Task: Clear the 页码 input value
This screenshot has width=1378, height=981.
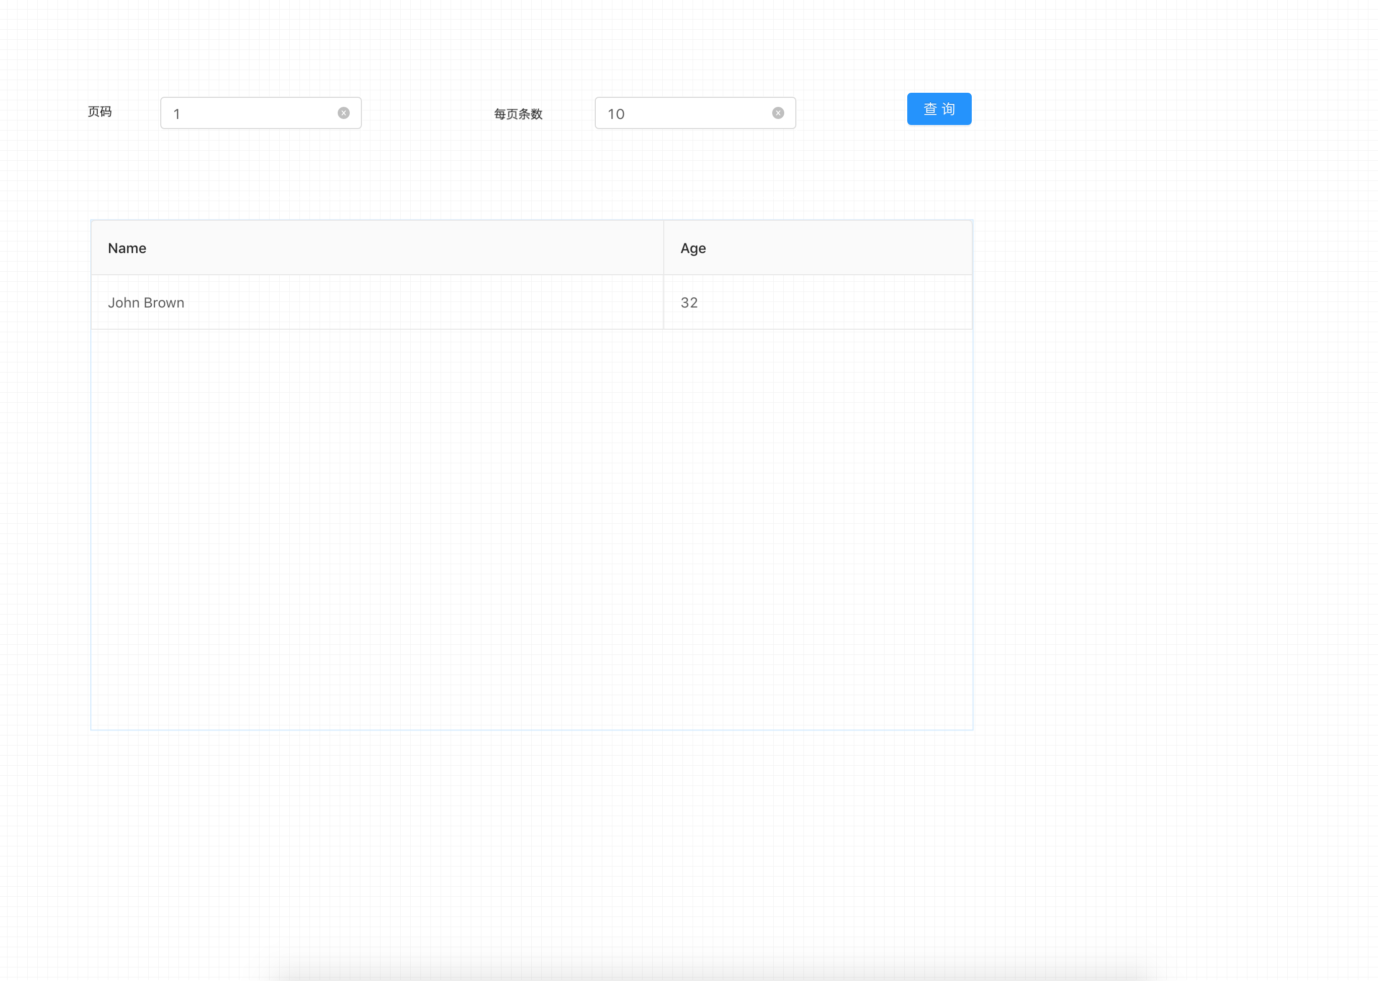Action: [x=344, y=113]
